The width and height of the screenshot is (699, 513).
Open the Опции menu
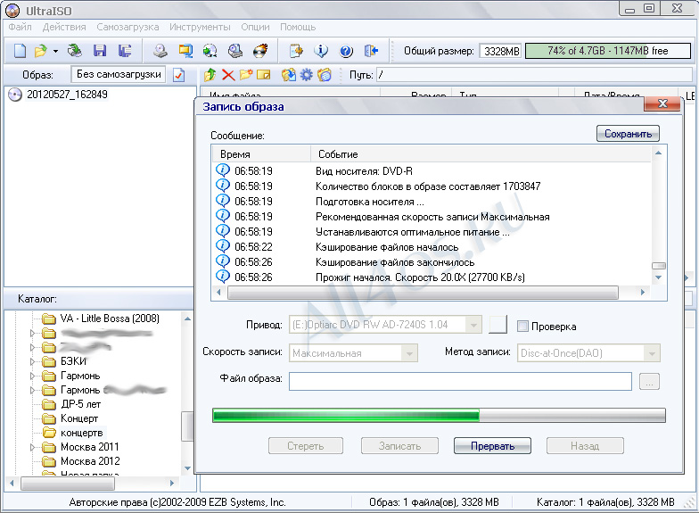click(x=255, y=27)
